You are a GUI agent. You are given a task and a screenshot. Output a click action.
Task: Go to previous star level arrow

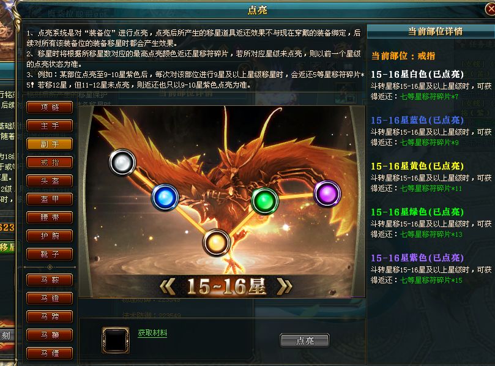pos(167,287)
